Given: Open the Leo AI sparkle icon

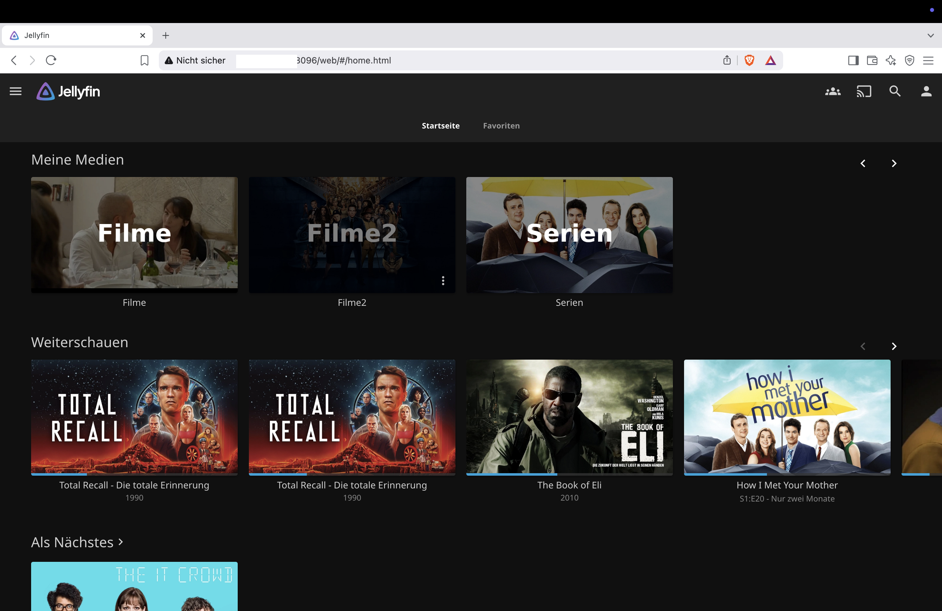Looking at the screenshot, I should pos(891,60).
